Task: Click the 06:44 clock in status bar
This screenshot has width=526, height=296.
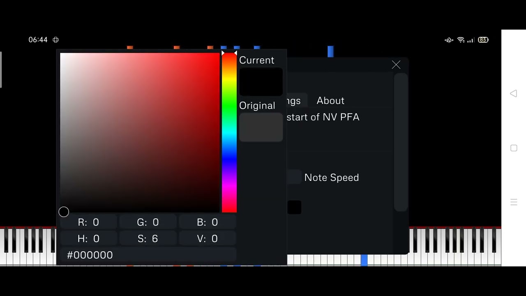Action: click(x=38, y=40)
